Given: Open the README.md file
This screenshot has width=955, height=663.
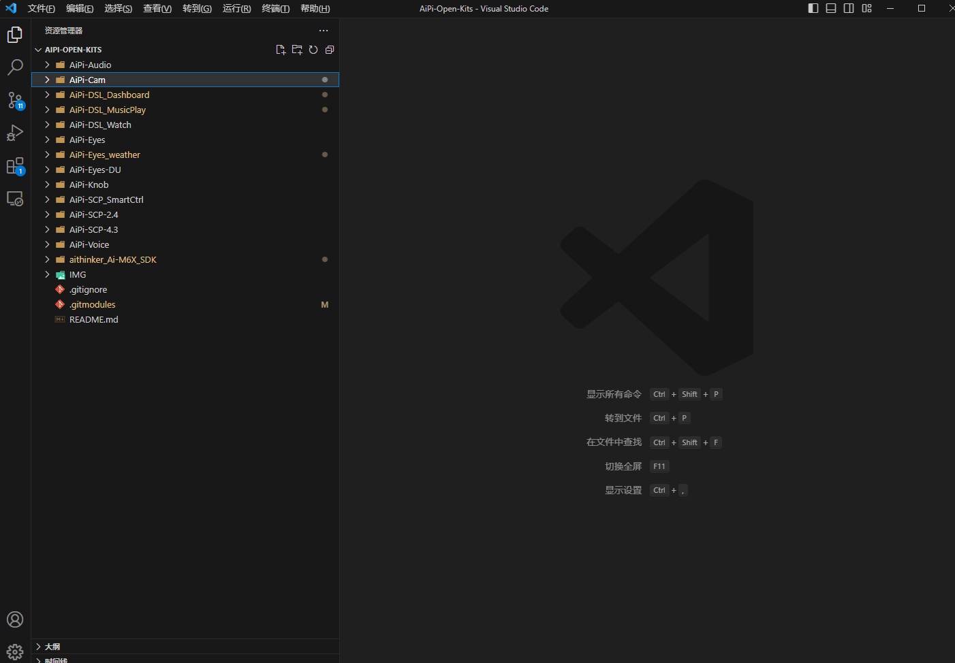Looking at the screenshot, I should (x=185, y=319).
